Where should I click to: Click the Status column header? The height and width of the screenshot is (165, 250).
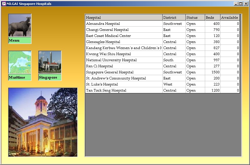(x=195, y=18)
